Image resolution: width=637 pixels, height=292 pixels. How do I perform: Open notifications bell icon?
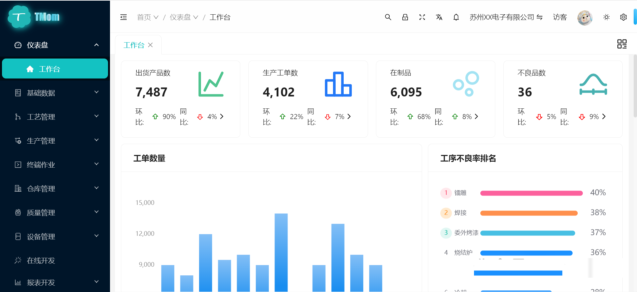coord(456,17)
